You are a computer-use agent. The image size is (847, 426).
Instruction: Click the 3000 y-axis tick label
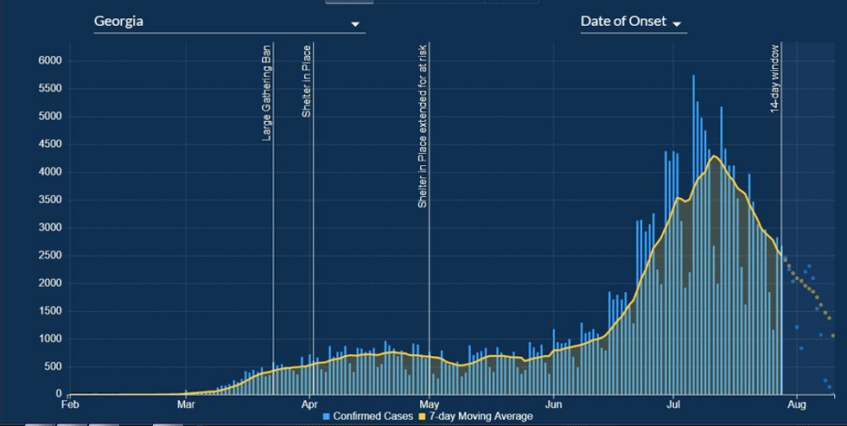(x=47, y=227)
